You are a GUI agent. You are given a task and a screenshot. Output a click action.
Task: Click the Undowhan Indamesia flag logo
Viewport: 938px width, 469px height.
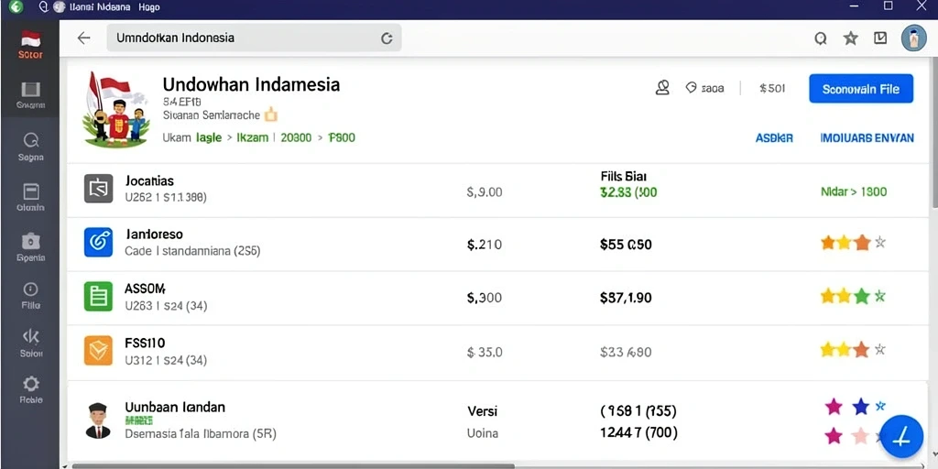click(x=115, y=110)
